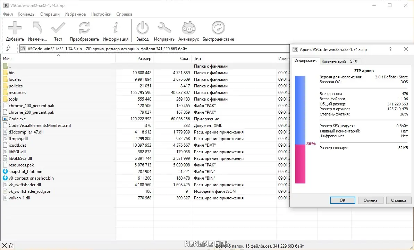This screenshot has width=414, height=250.
Task: Open the Настройки menu
Action: point(101,14)
